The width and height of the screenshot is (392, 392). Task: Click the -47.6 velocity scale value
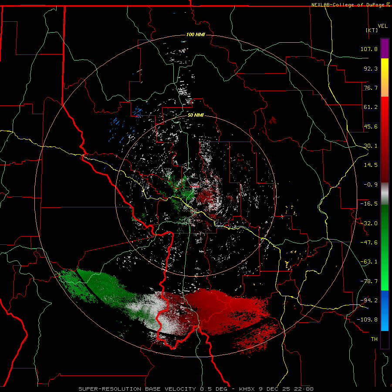[x=369, y=243]
